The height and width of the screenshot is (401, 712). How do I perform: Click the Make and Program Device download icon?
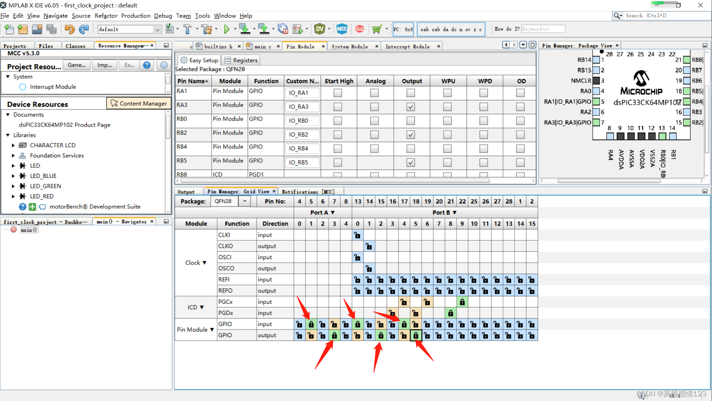pos(245,29)
